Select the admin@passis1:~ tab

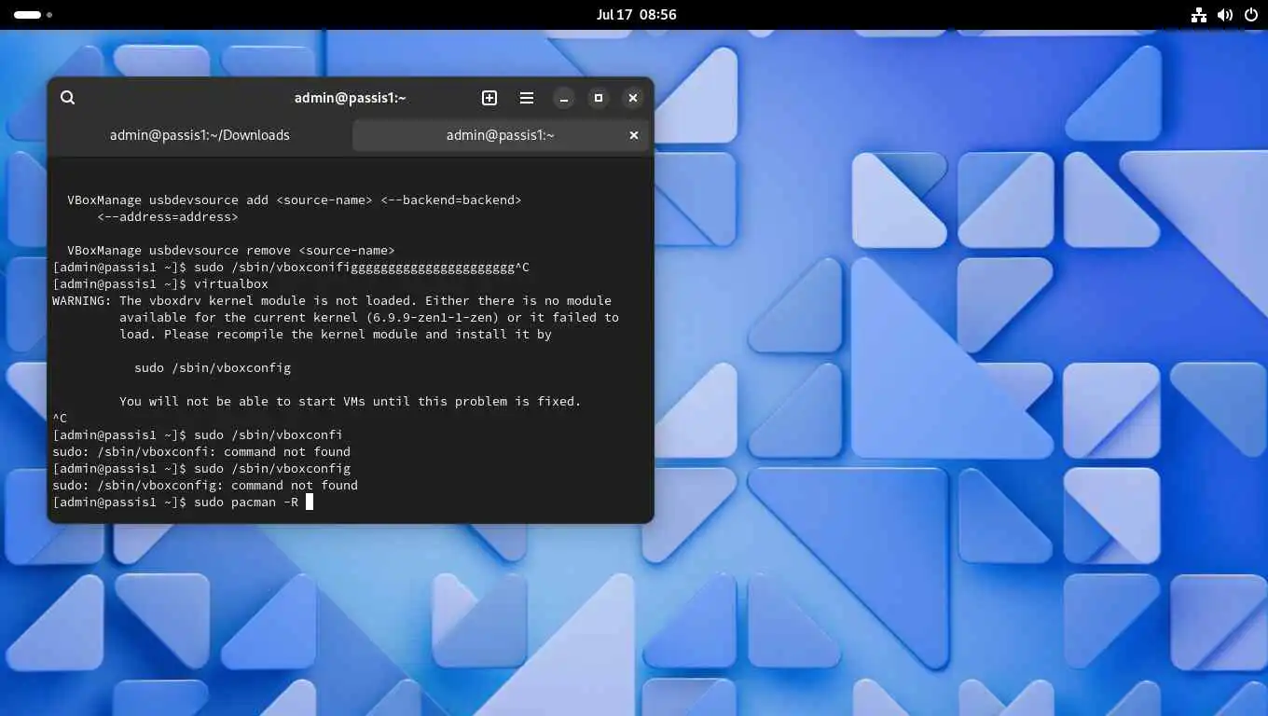pyautogui.click(x=500, y=135)
